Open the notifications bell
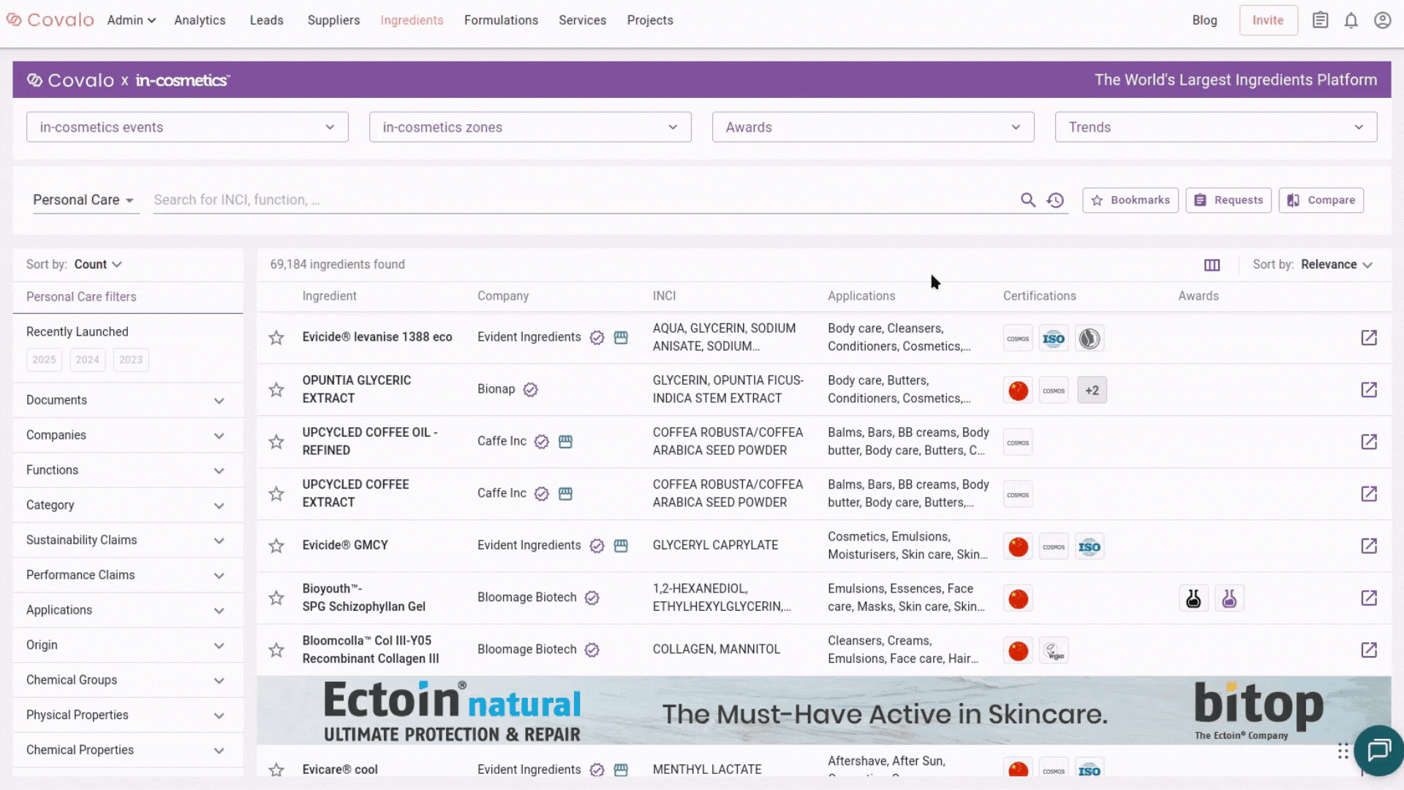This screenshot has width=1404, height=790. [x=1351, y=20]
